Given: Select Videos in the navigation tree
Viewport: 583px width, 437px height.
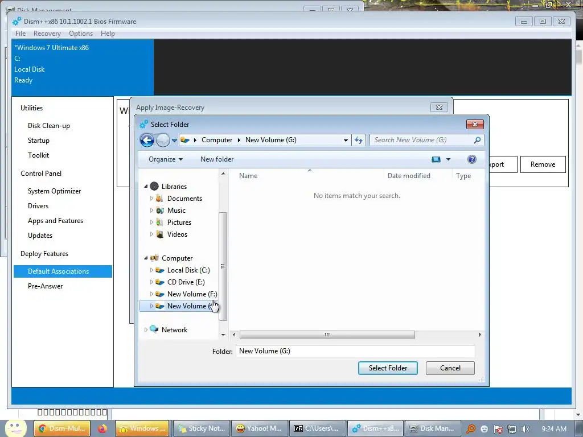Looking at the screenshot, I should pyautogui.click(x=177, y=234).
